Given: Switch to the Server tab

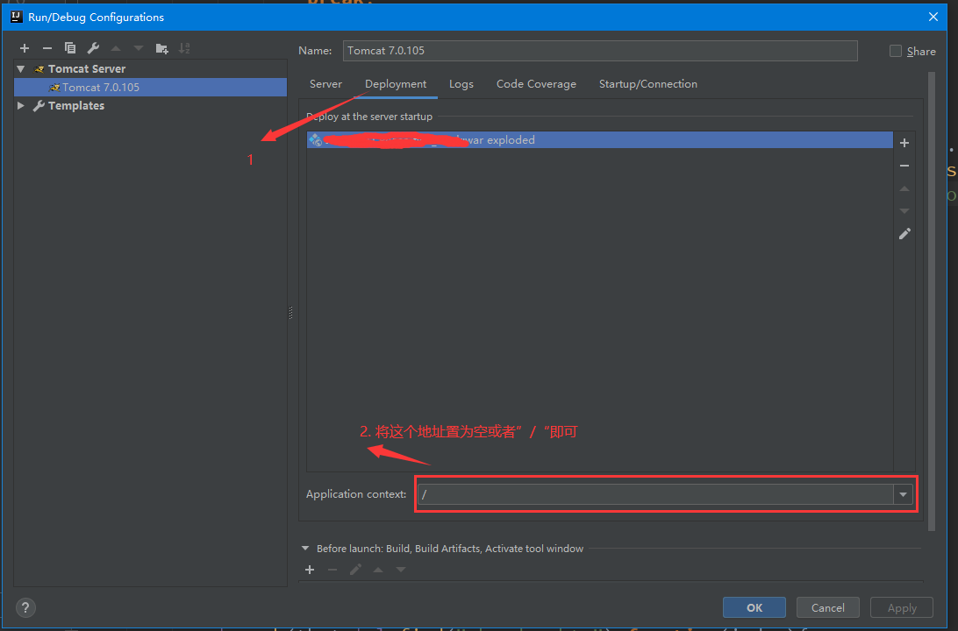Looking at the screenshot, I should 325,84.
